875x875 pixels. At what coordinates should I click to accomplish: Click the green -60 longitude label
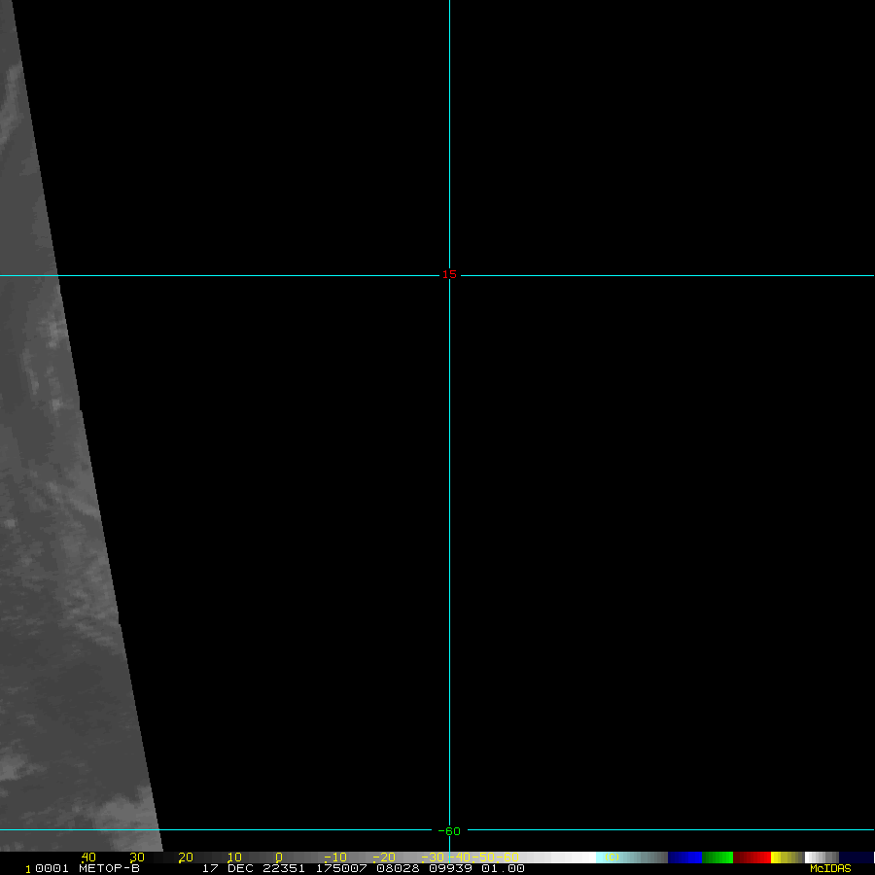coord(449,830)
